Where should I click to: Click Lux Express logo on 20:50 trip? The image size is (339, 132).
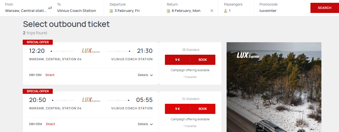tap(91, 100)
